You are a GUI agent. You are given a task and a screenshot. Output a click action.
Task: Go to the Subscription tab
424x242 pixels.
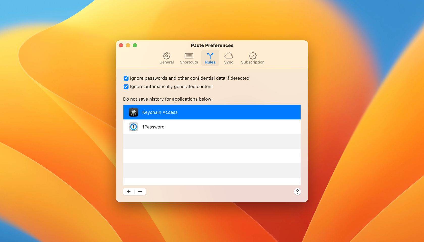[253, 58]
